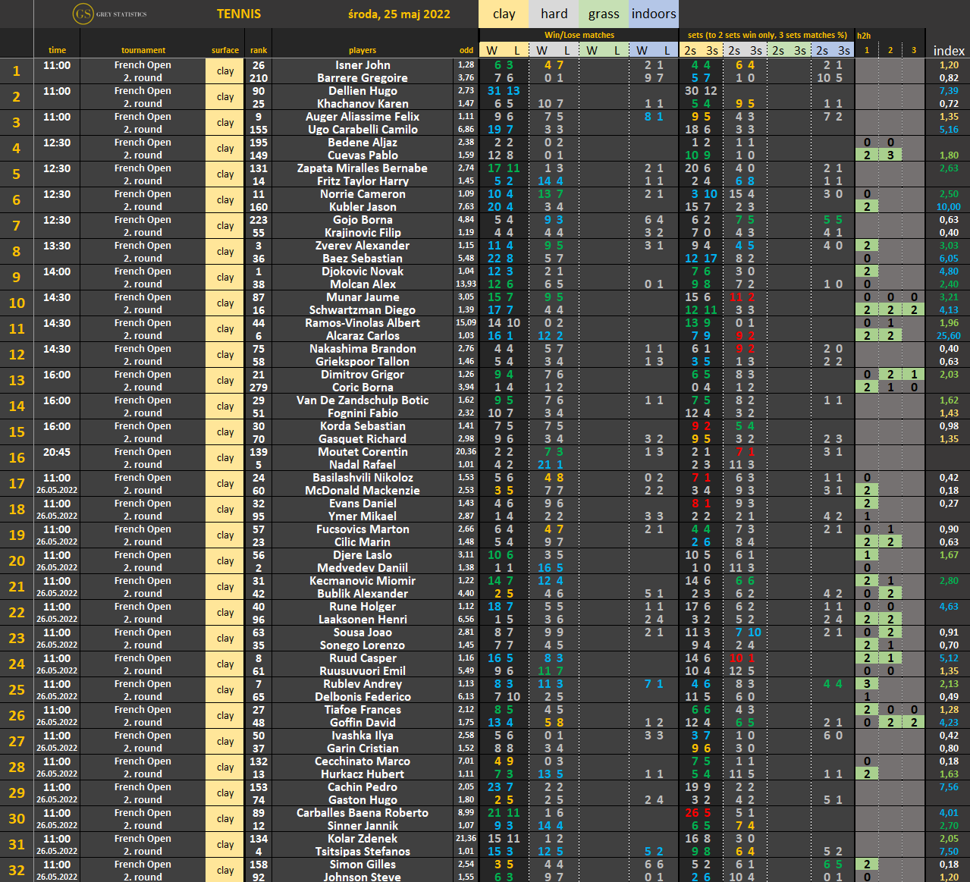Click clay surface cell for Nadal match

coord(225,458)
